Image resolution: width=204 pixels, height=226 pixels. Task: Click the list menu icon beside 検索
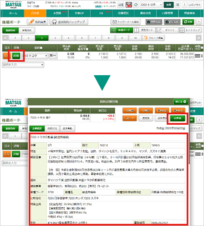tap(178, 5)
